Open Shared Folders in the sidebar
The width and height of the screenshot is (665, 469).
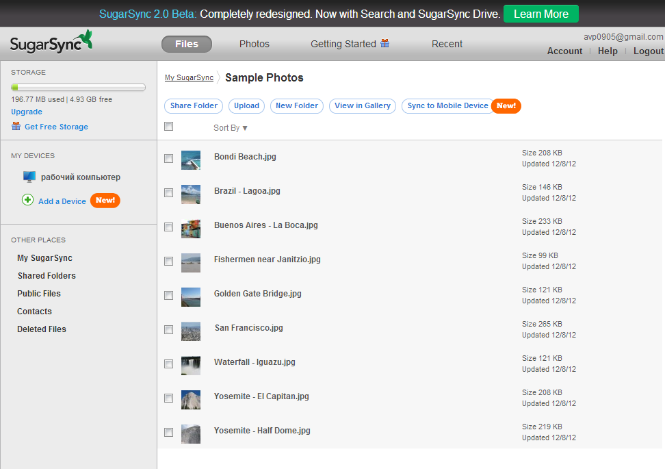click(47, 276)
